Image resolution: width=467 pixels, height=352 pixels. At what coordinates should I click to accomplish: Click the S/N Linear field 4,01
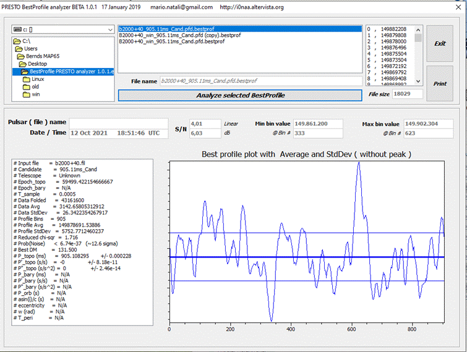coord(205,124)
